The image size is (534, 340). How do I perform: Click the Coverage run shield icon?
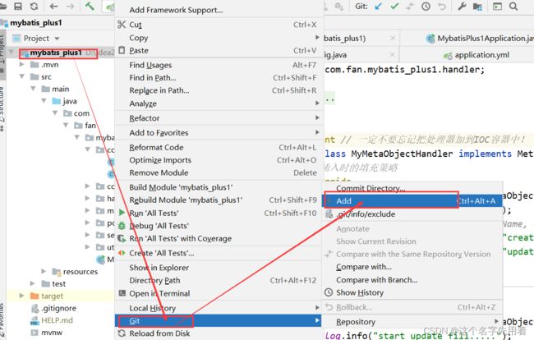click(122, 238)
